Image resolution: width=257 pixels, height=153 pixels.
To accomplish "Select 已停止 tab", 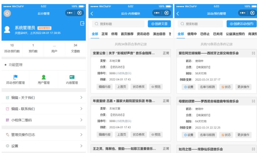I will 205,34.
